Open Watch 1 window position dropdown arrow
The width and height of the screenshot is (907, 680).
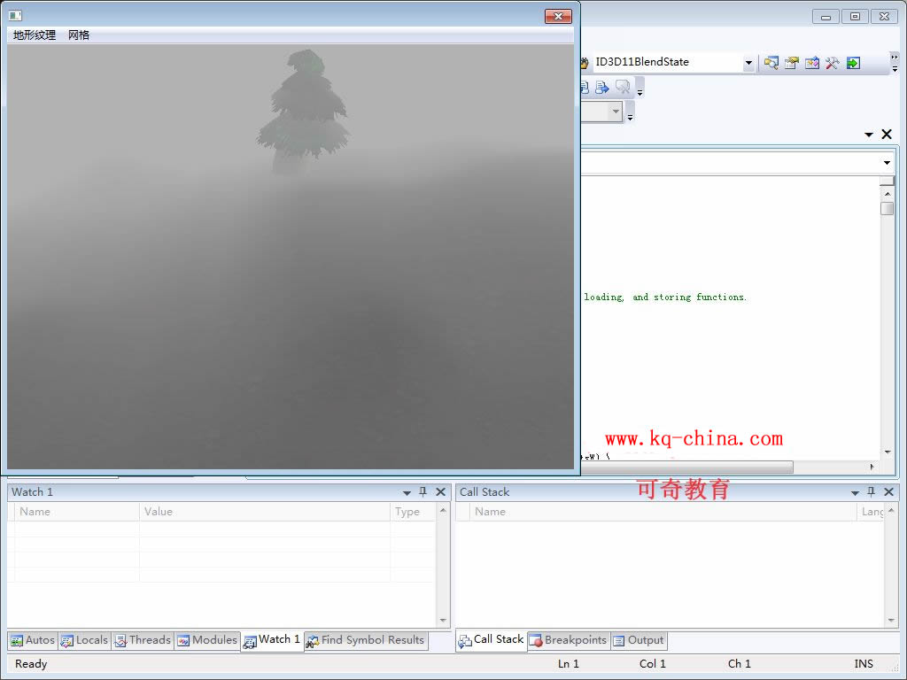point(407,493)
